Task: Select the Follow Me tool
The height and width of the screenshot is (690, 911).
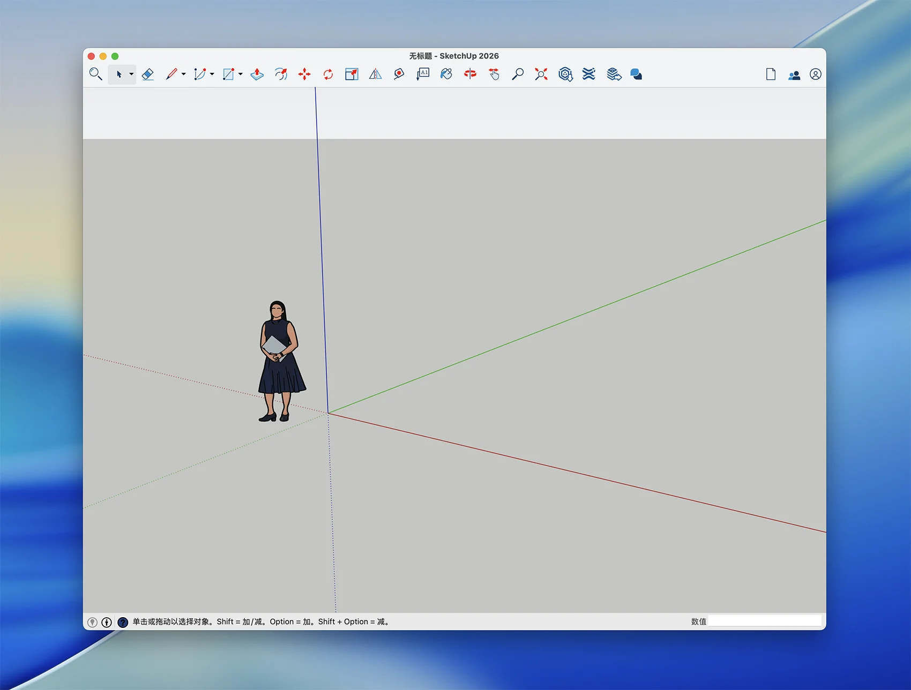Action: 281,74
